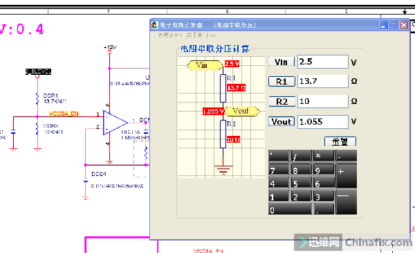Viewport: 415px width, 253px height.
Task: Tap keypad key 5
Action: click(x=301, y=182)
